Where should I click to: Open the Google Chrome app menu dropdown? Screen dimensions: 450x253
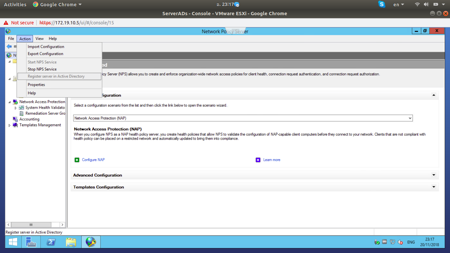[57, 5]
